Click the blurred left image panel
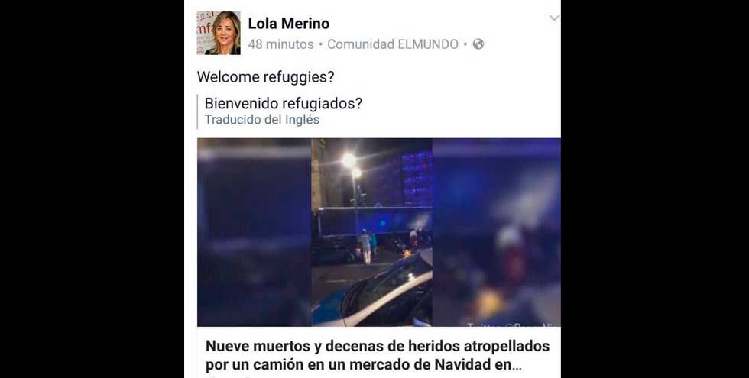The image size is (749, 378). 254,232
